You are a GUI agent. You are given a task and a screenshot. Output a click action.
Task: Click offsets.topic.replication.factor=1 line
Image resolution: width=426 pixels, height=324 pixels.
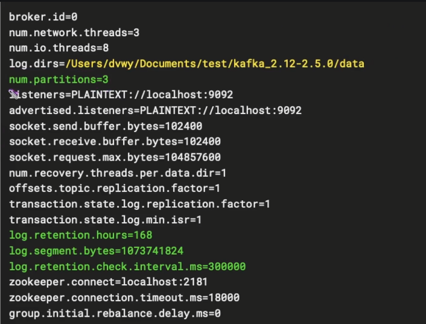pos(115,188)
